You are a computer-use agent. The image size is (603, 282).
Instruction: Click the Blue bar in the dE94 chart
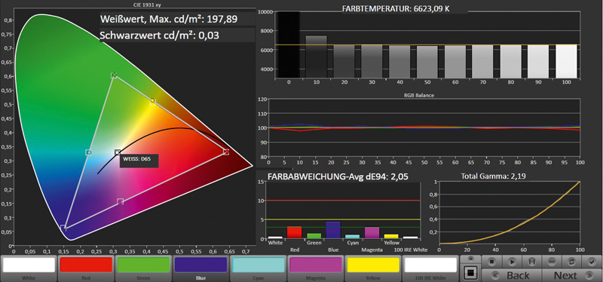pos(333,230)
